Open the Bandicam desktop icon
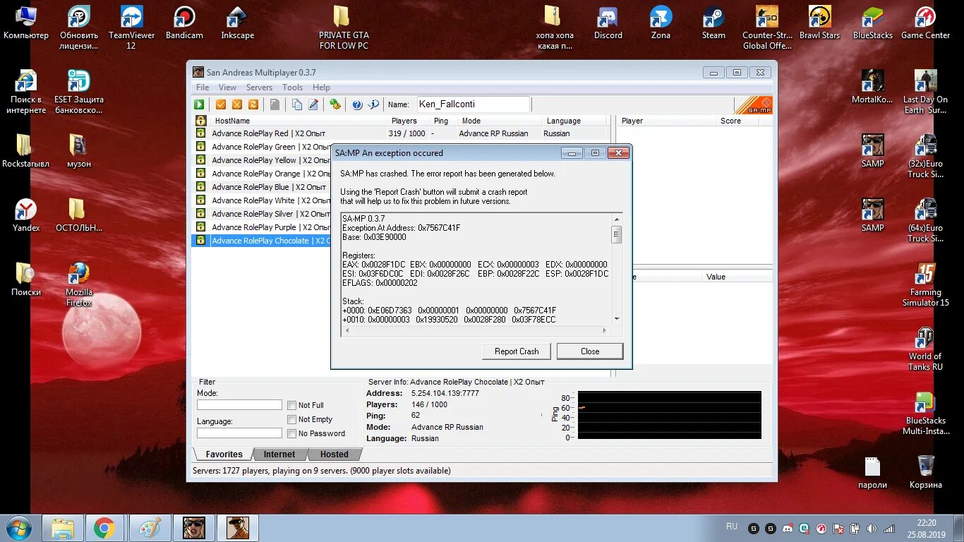This screenshot has height=542, width=964. (184, 22)
